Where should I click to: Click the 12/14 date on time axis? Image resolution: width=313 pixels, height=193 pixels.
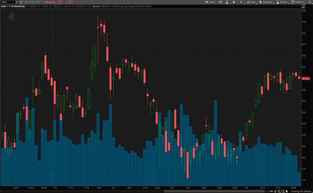coord(16,188)
